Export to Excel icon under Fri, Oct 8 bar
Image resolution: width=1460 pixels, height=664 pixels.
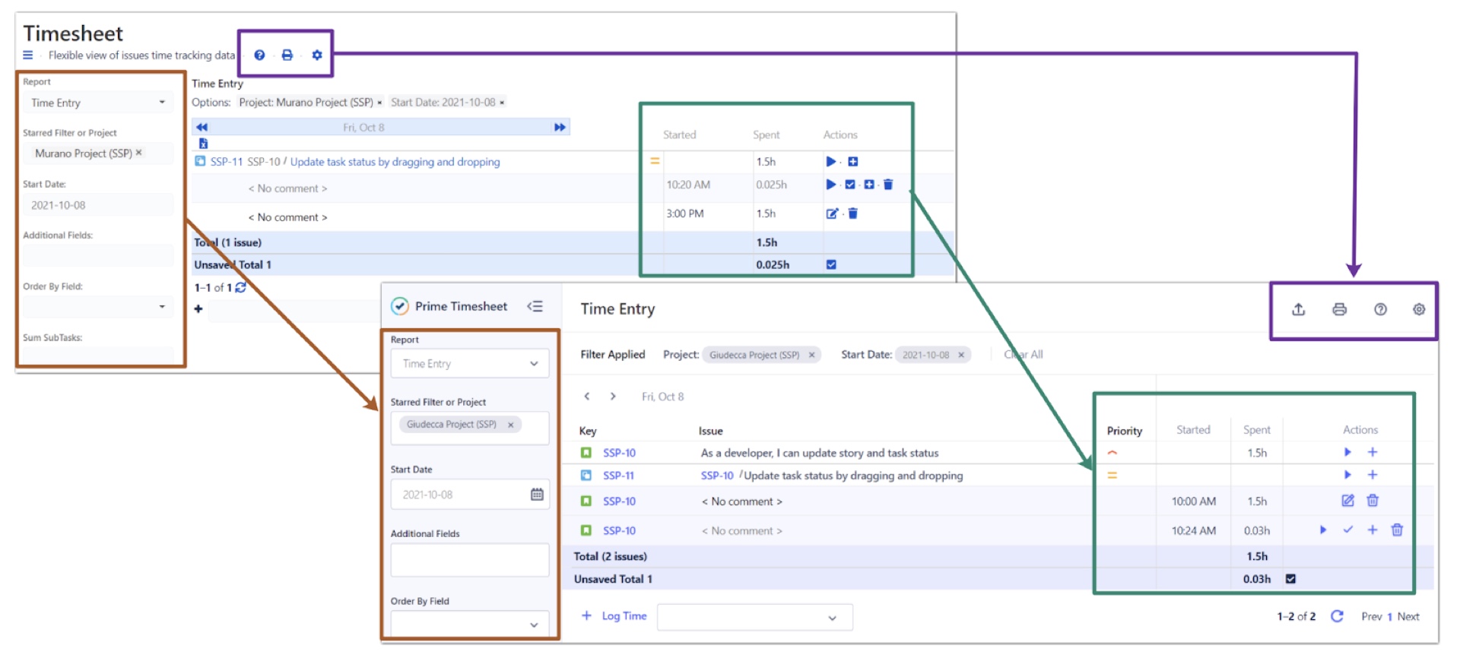tap(203, 144)
